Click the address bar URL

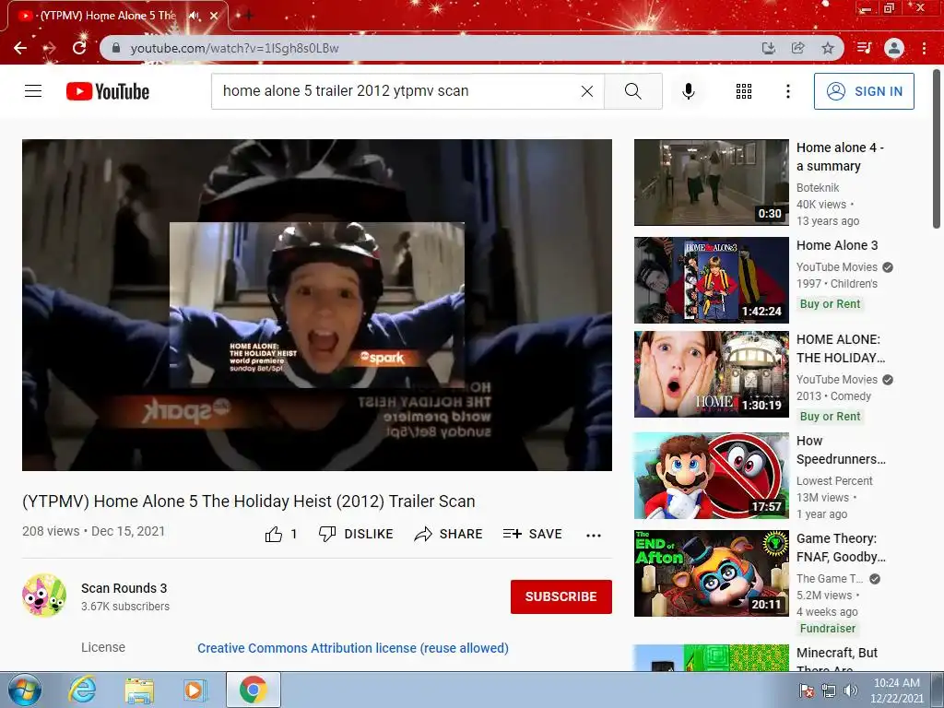tap(235, 48)
